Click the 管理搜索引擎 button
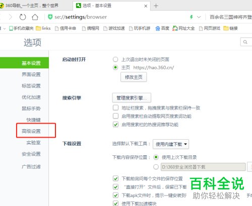The width and height of the screenshot is (252, 206). click(132, 97)
